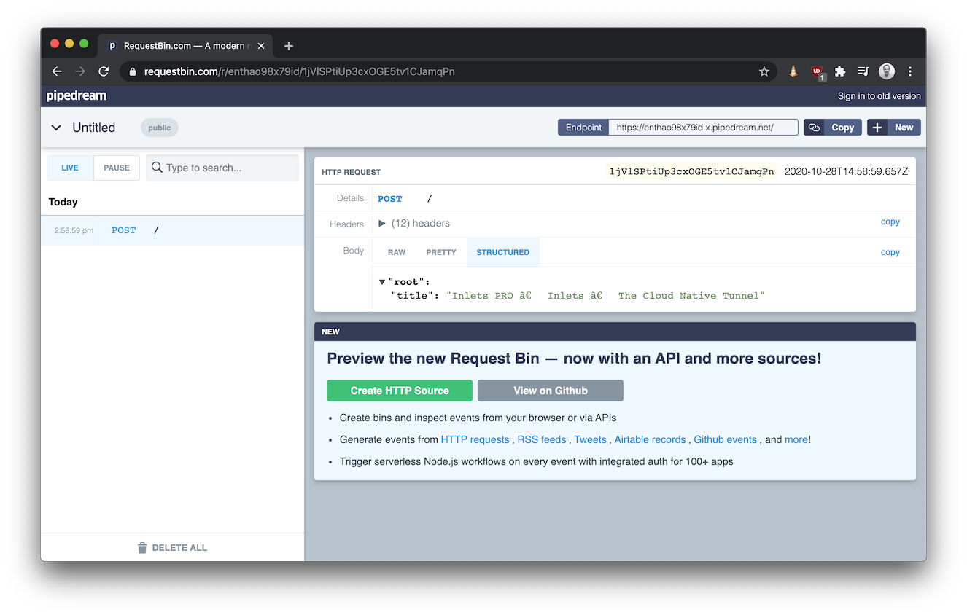This screenshot has height=615, width=967.
Task: Click the "title" key in the body
Action: tap(412, 296)
